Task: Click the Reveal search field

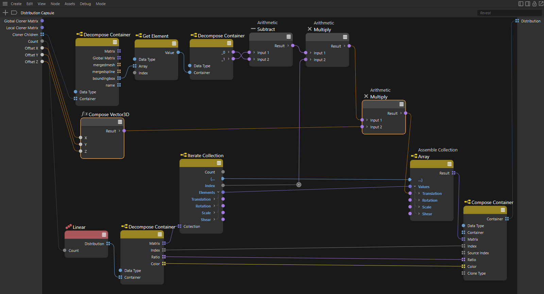Action: click(509, 13)
